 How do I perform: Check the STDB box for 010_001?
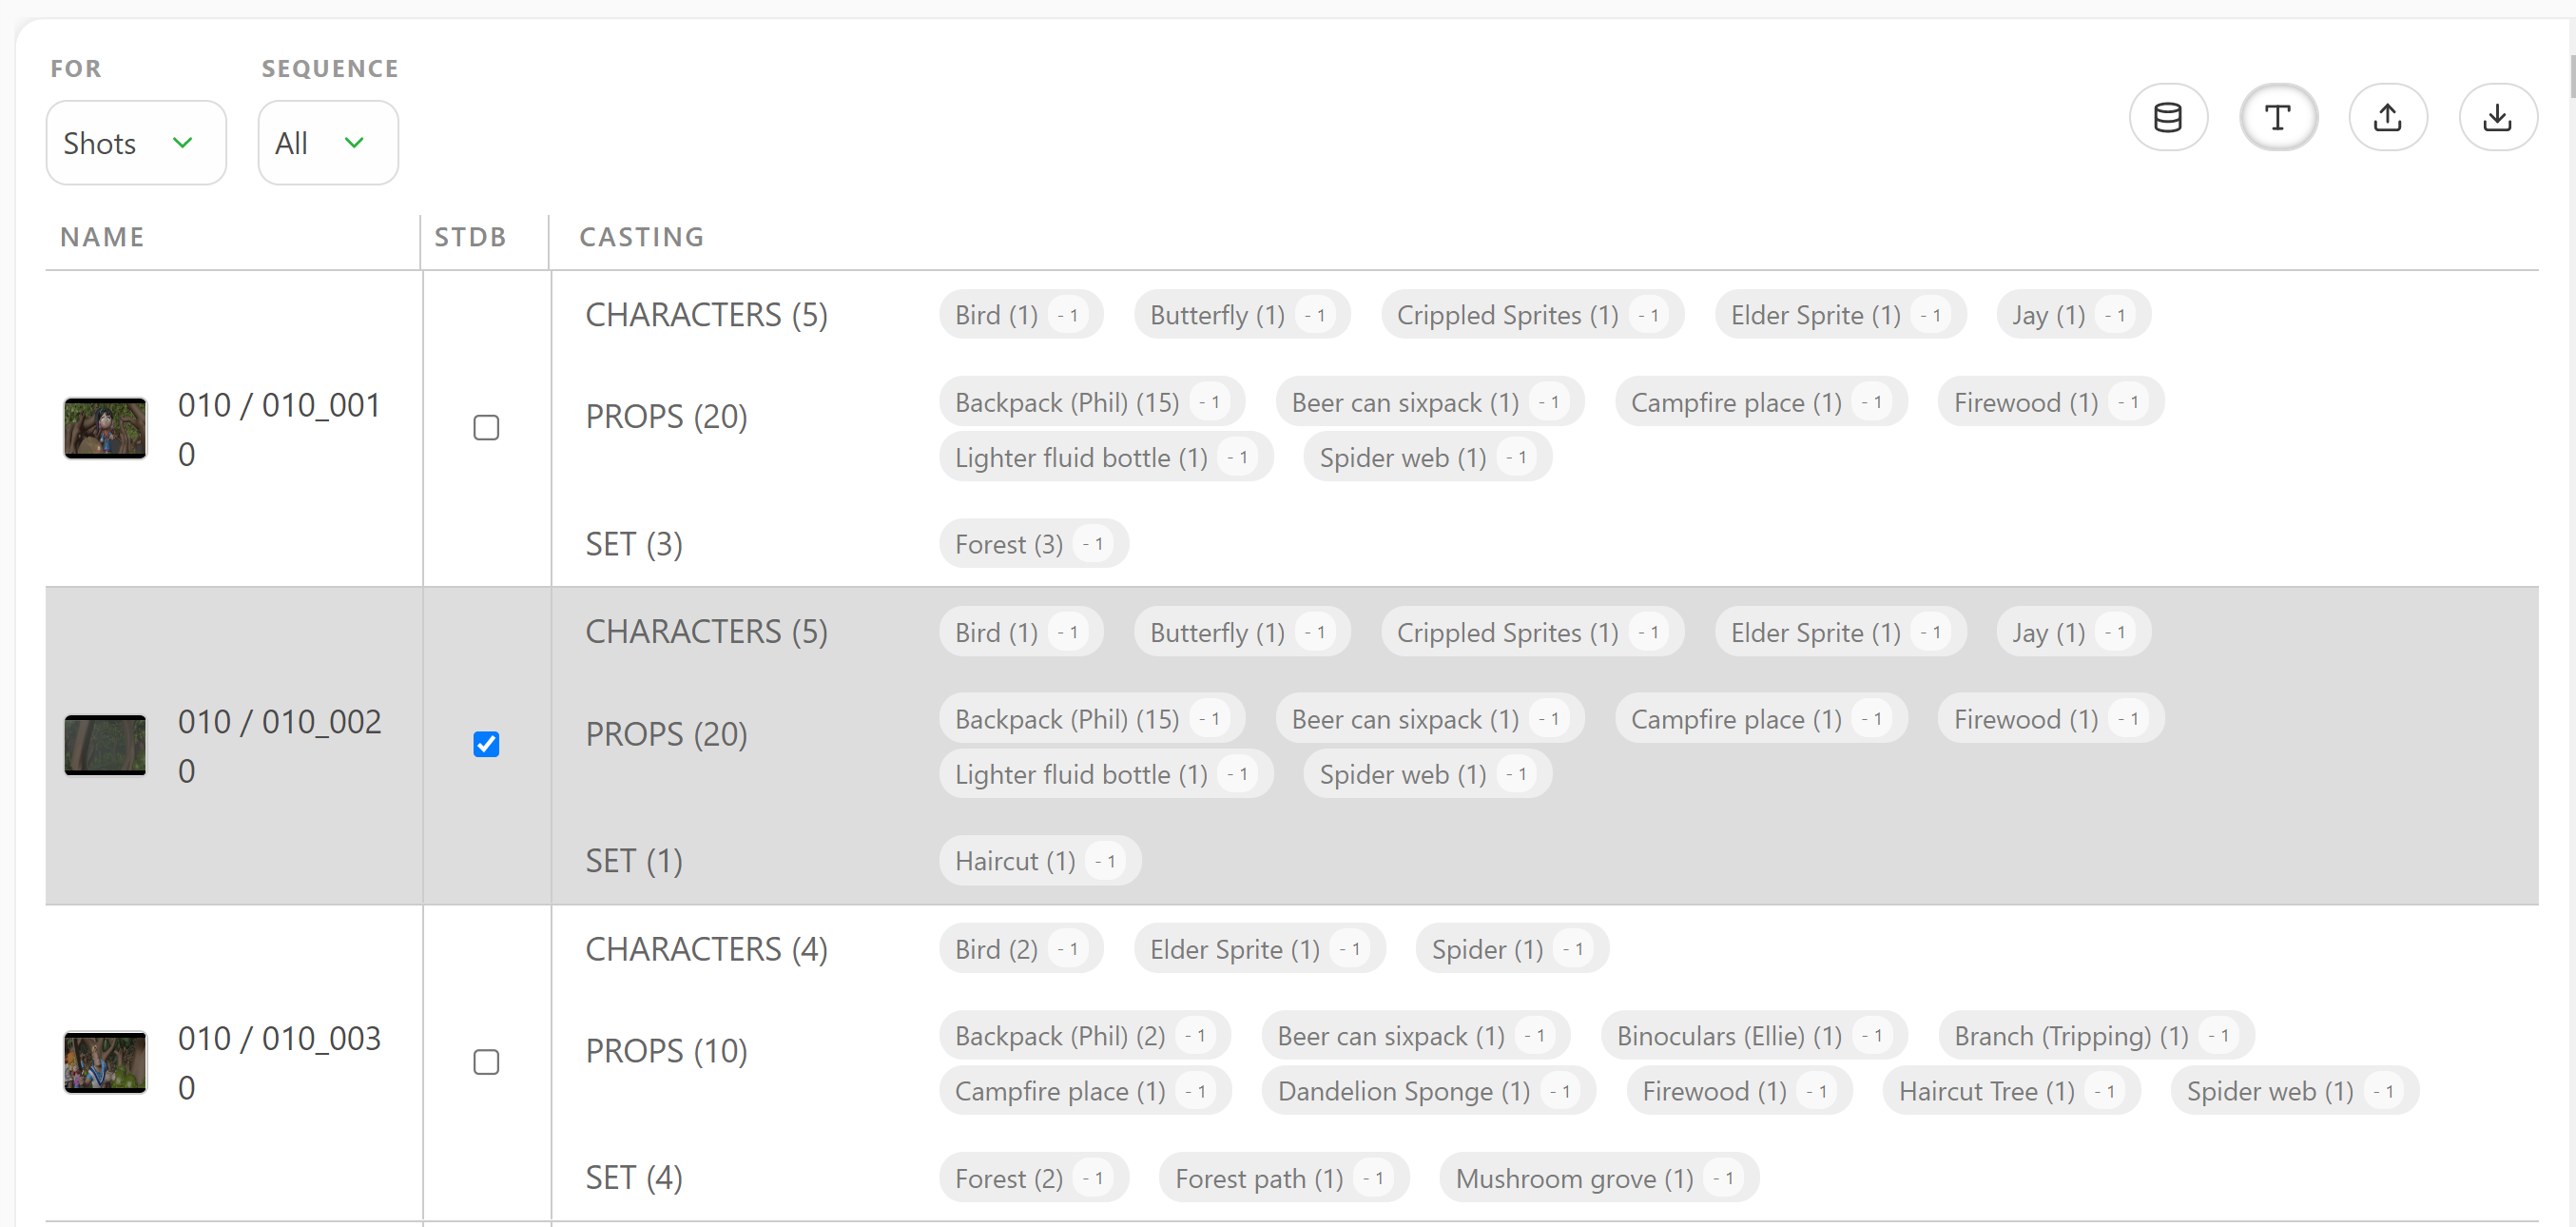[486, 428]
